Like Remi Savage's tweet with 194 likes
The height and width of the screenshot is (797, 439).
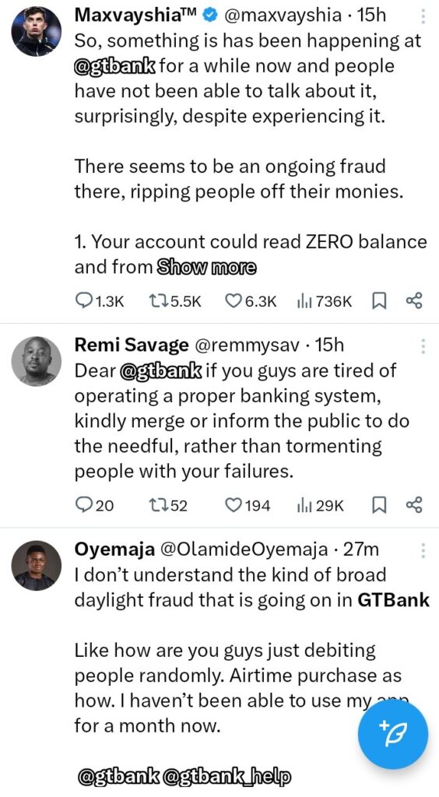point(248,505)
